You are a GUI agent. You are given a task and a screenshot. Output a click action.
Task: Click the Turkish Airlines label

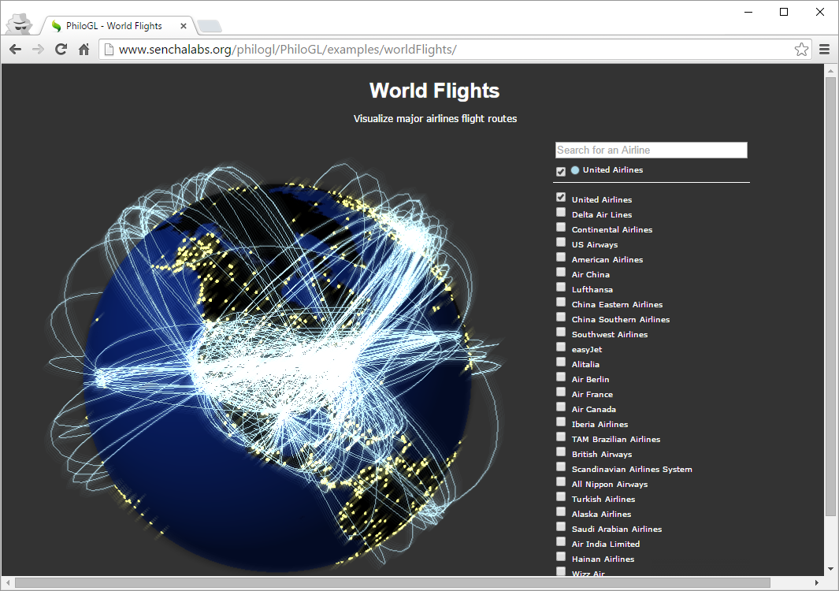(603, 500)
